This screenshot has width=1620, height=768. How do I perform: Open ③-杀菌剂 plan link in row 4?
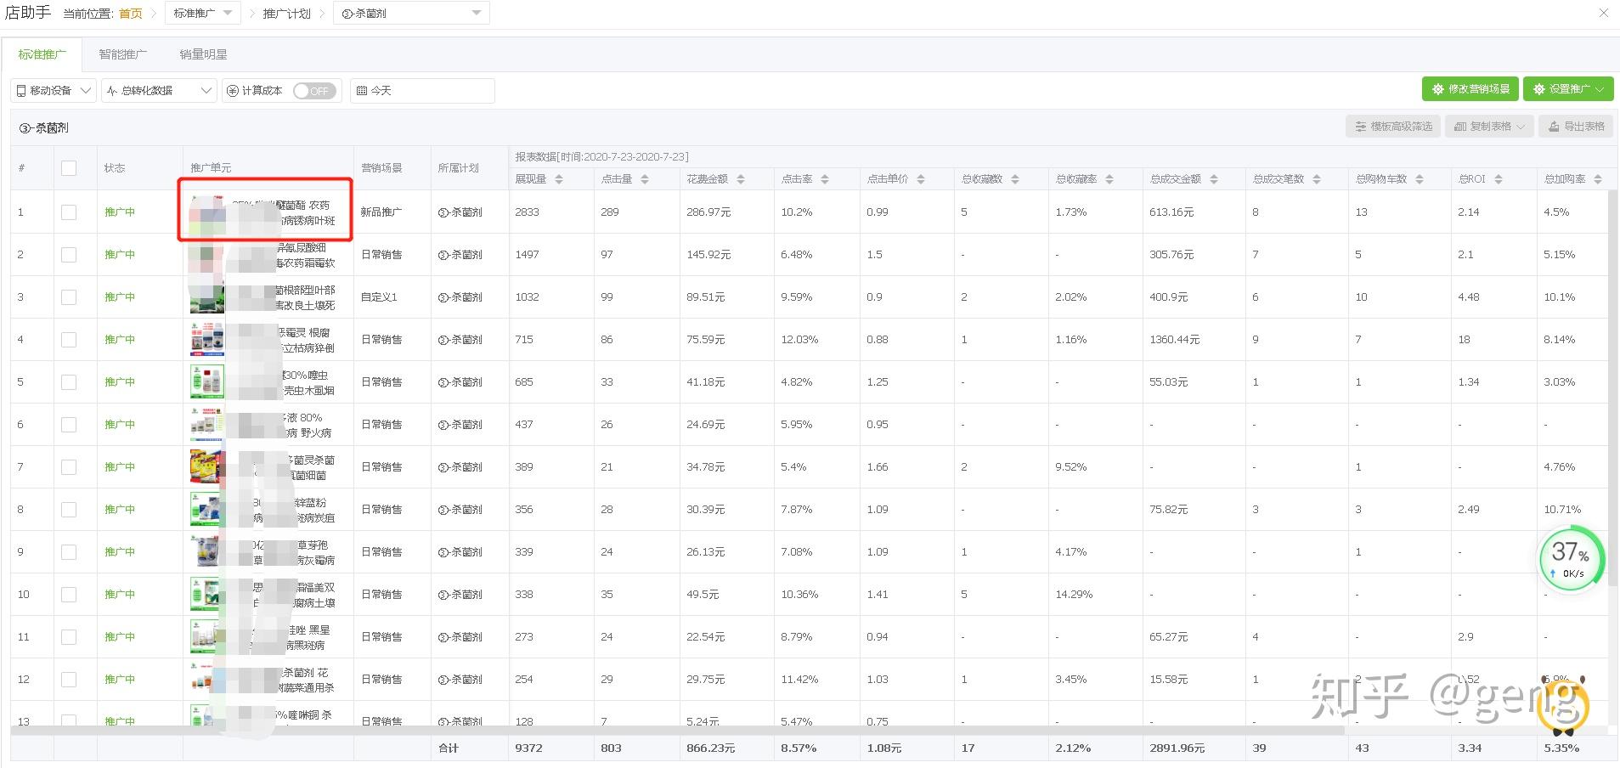pyautogui.click(x=460, y=340)
